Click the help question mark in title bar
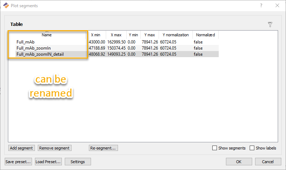Viewport: 286px width, 170px height. [261, 5]
